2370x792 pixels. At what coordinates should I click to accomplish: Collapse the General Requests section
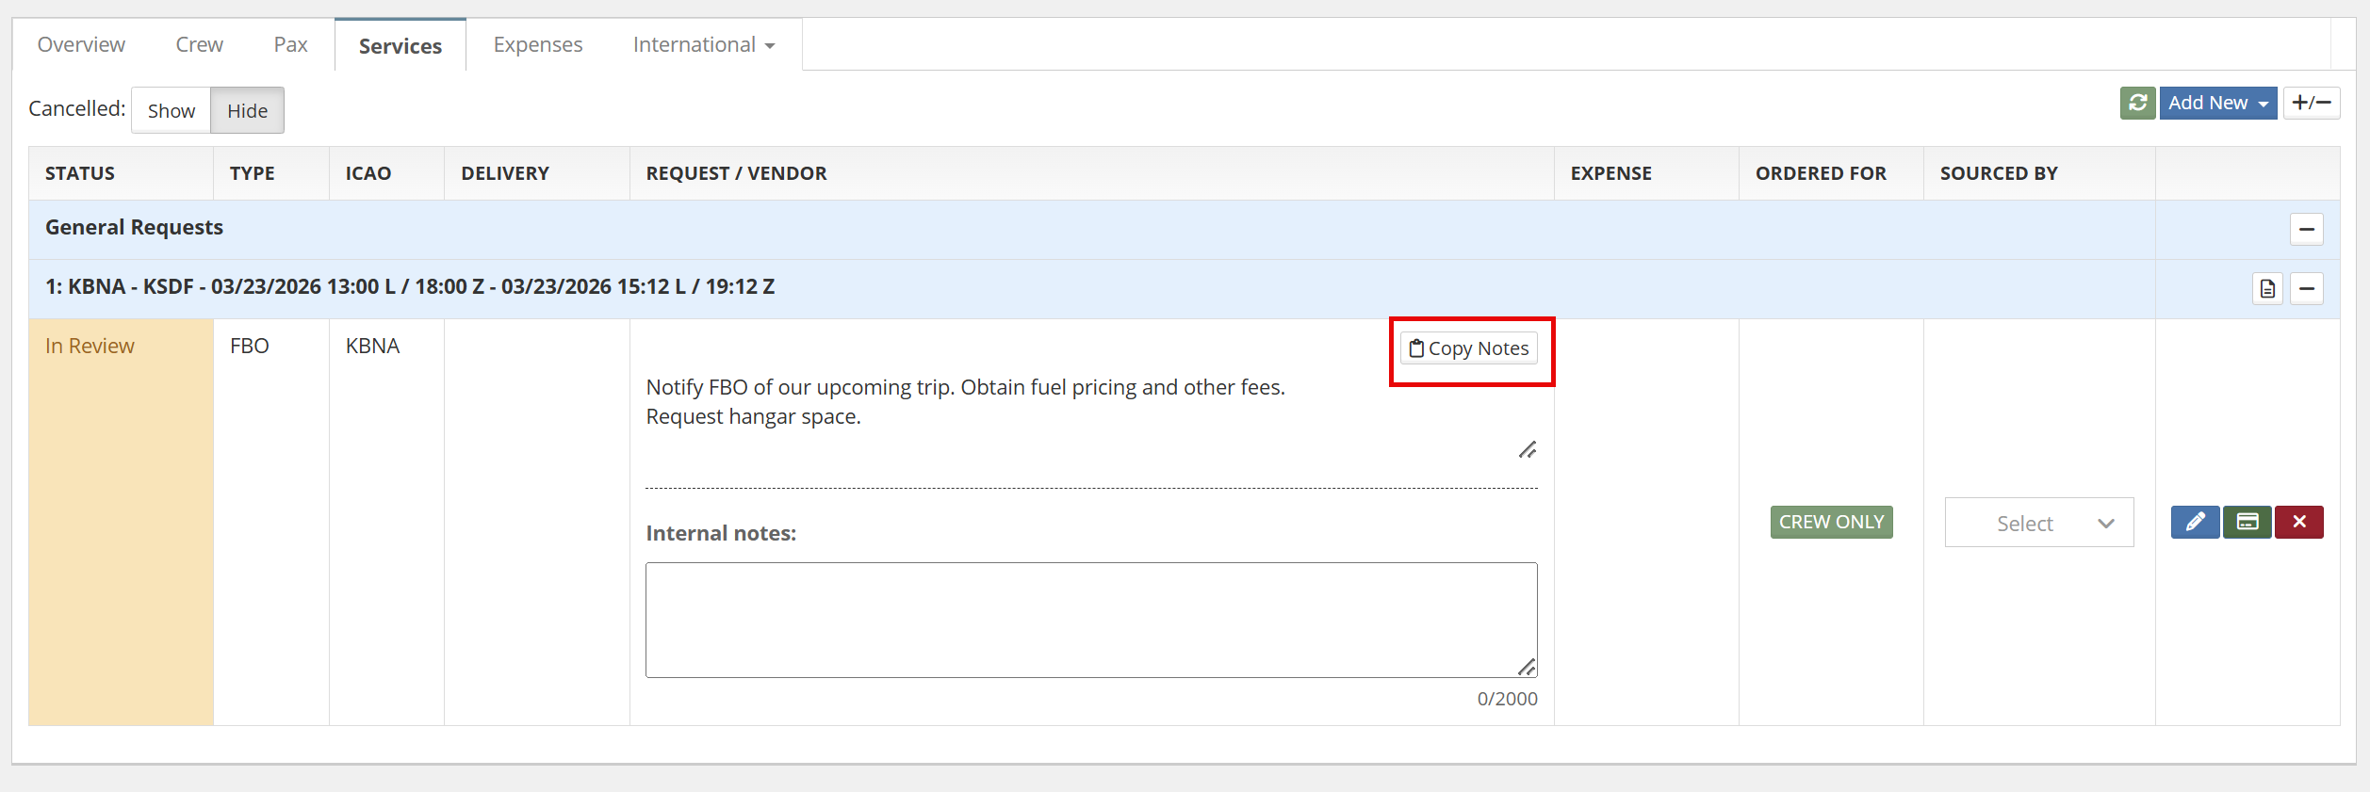(2306, 229)
